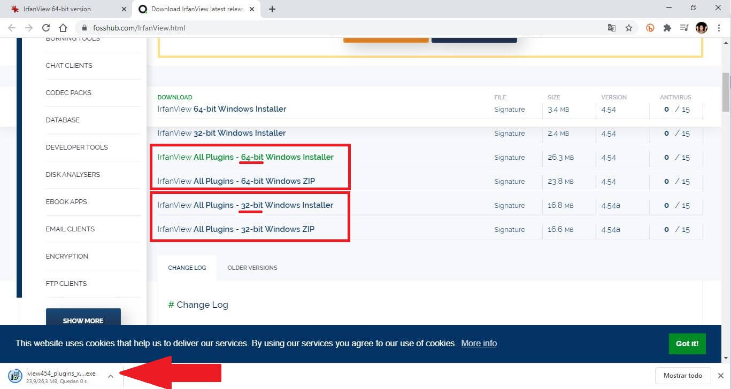Go forward in browser history

click(29, 28)
